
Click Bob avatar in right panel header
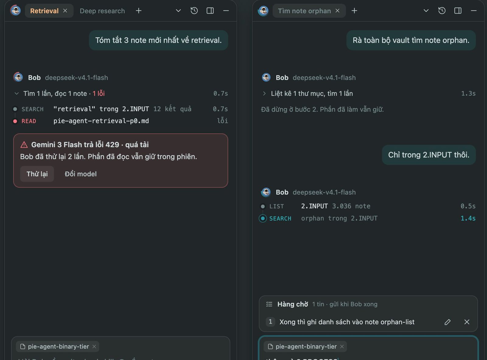point(263,11)
